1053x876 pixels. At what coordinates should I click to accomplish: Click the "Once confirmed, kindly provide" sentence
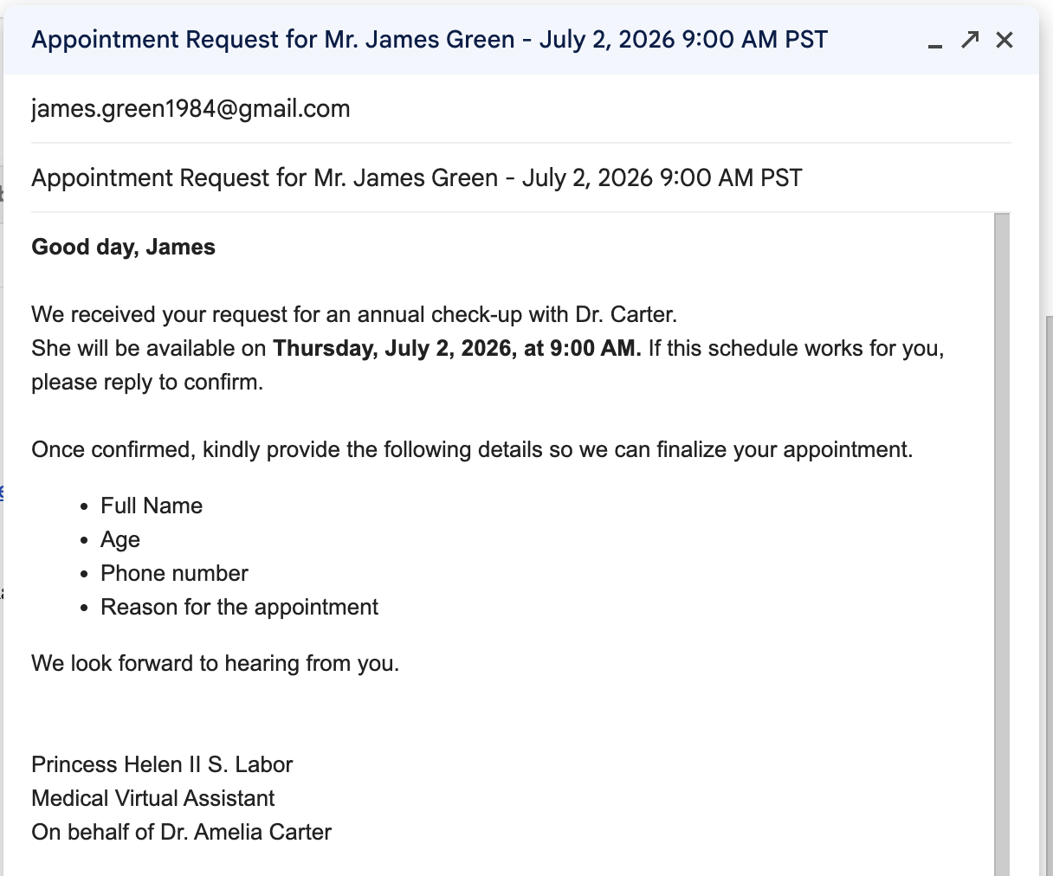click(x=472, y=450)
